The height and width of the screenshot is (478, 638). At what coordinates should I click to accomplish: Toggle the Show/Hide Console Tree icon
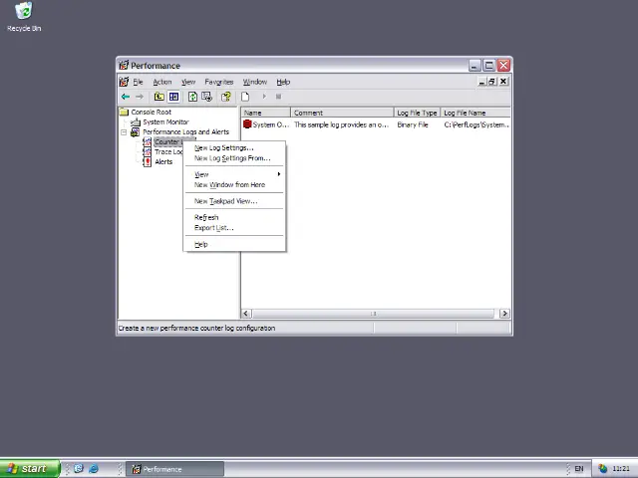pyautogui.click(x=173, y=97)
